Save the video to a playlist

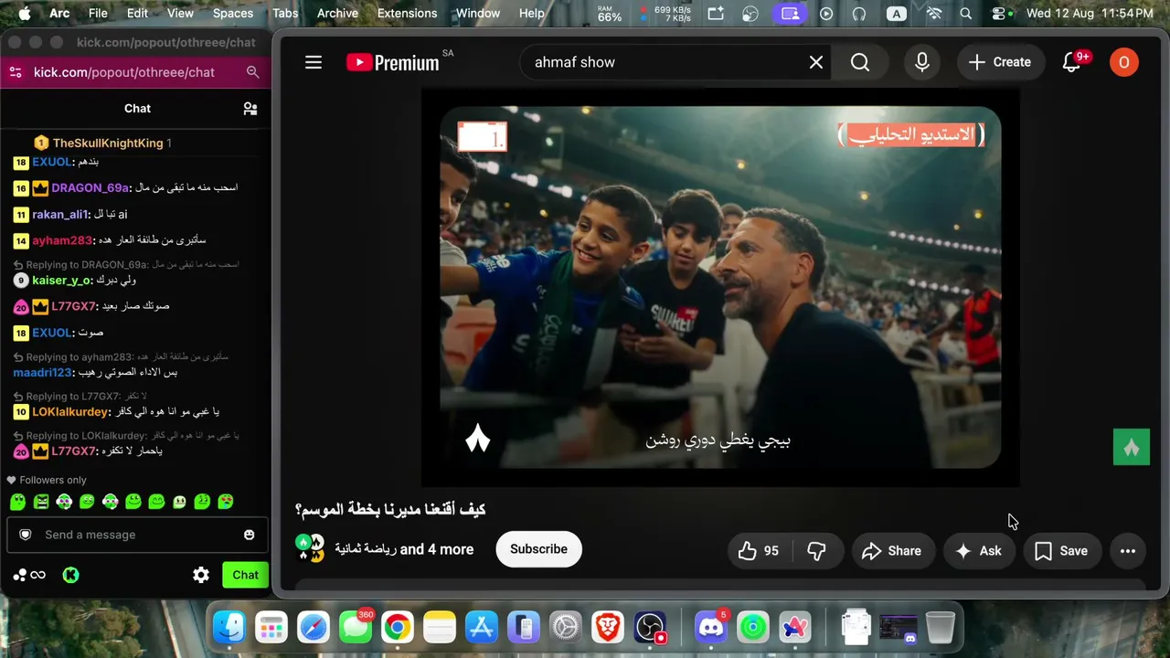pos(1062,551)
